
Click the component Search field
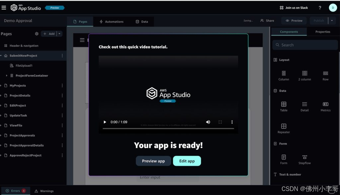point(305,45)
